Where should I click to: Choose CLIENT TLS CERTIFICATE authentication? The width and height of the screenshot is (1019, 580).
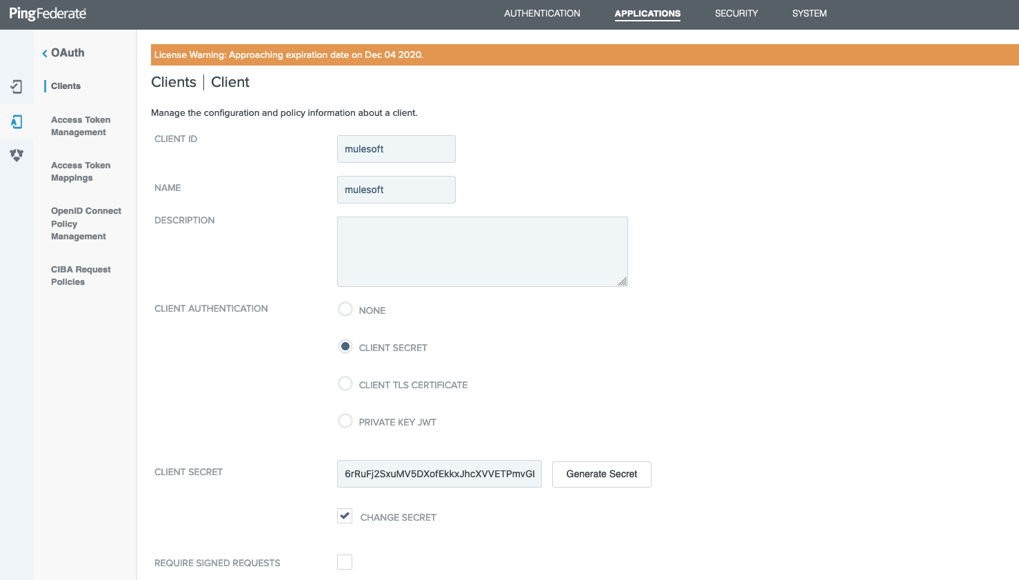(x=345, y=384)
